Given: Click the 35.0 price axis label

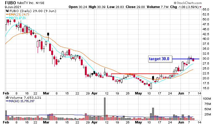Looking at the screenshot, I should 206,49.
